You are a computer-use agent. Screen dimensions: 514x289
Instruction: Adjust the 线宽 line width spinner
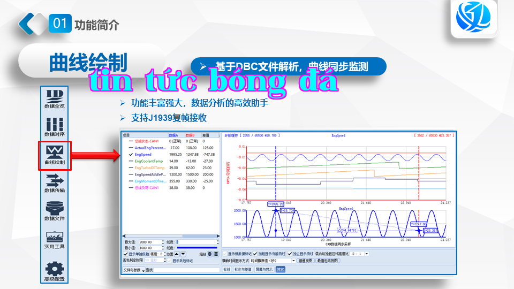pos(218,242)
